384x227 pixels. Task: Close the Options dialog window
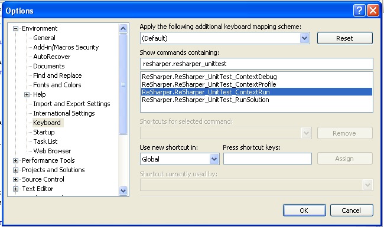click(x=373, y=11)
